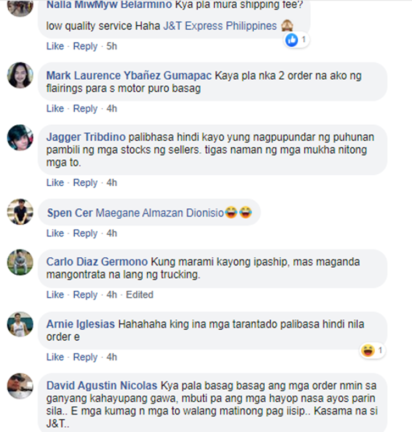Open Spen Cer's profile photo
The width and height of the screenshot is (412, 432).
click(x=20, y=212)
